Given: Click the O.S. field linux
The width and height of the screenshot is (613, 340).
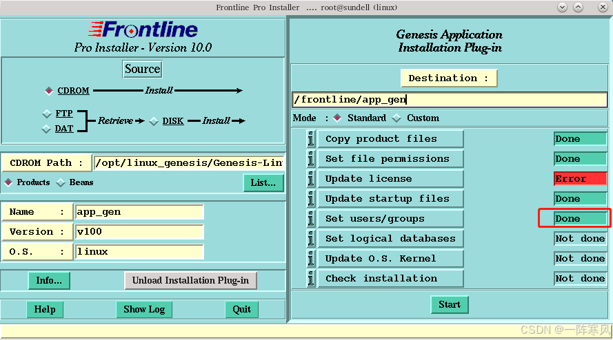Looking at the screenshot, I should click(x=139, y=252).
